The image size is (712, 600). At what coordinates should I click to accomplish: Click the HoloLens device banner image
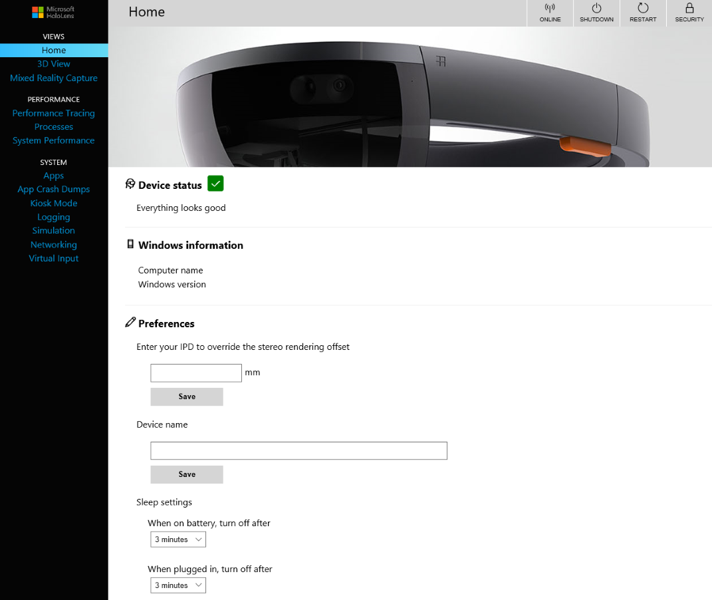[x=410, y=96]
